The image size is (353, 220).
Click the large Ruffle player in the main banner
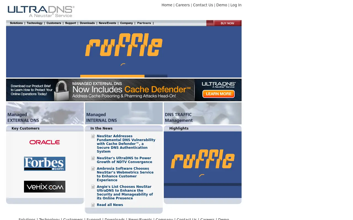click(x=124, y=52)
